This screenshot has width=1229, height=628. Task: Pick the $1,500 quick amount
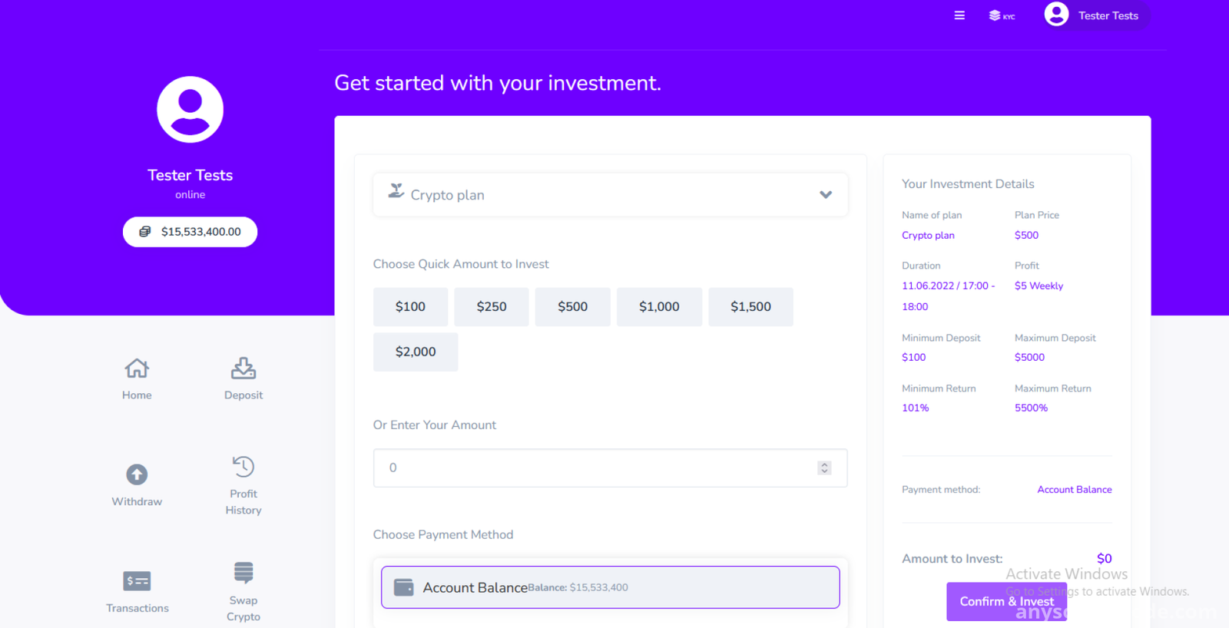click(x=750, y=307)
